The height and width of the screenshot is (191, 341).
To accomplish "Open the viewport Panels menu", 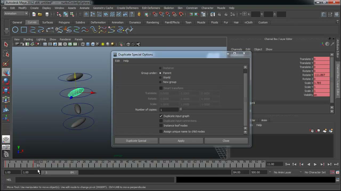I will [x=79, y=39].
